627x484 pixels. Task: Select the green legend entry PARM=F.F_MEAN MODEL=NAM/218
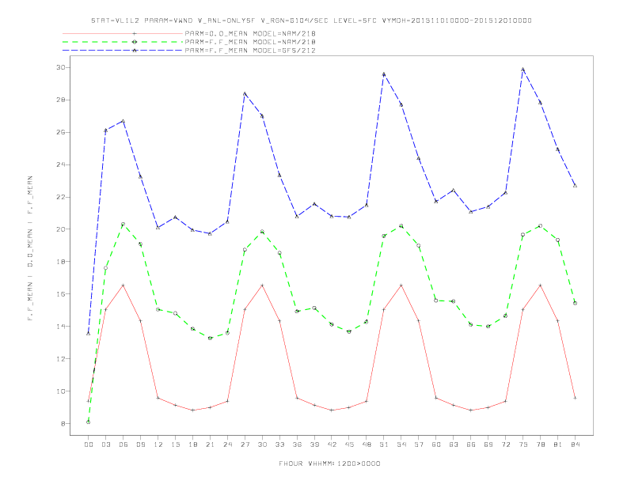[250, 42]
